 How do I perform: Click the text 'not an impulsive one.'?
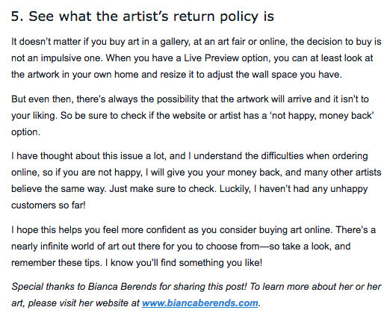(57, 58)
